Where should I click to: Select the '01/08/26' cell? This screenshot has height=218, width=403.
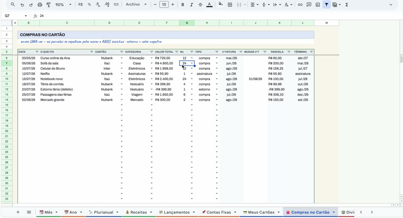256,79
